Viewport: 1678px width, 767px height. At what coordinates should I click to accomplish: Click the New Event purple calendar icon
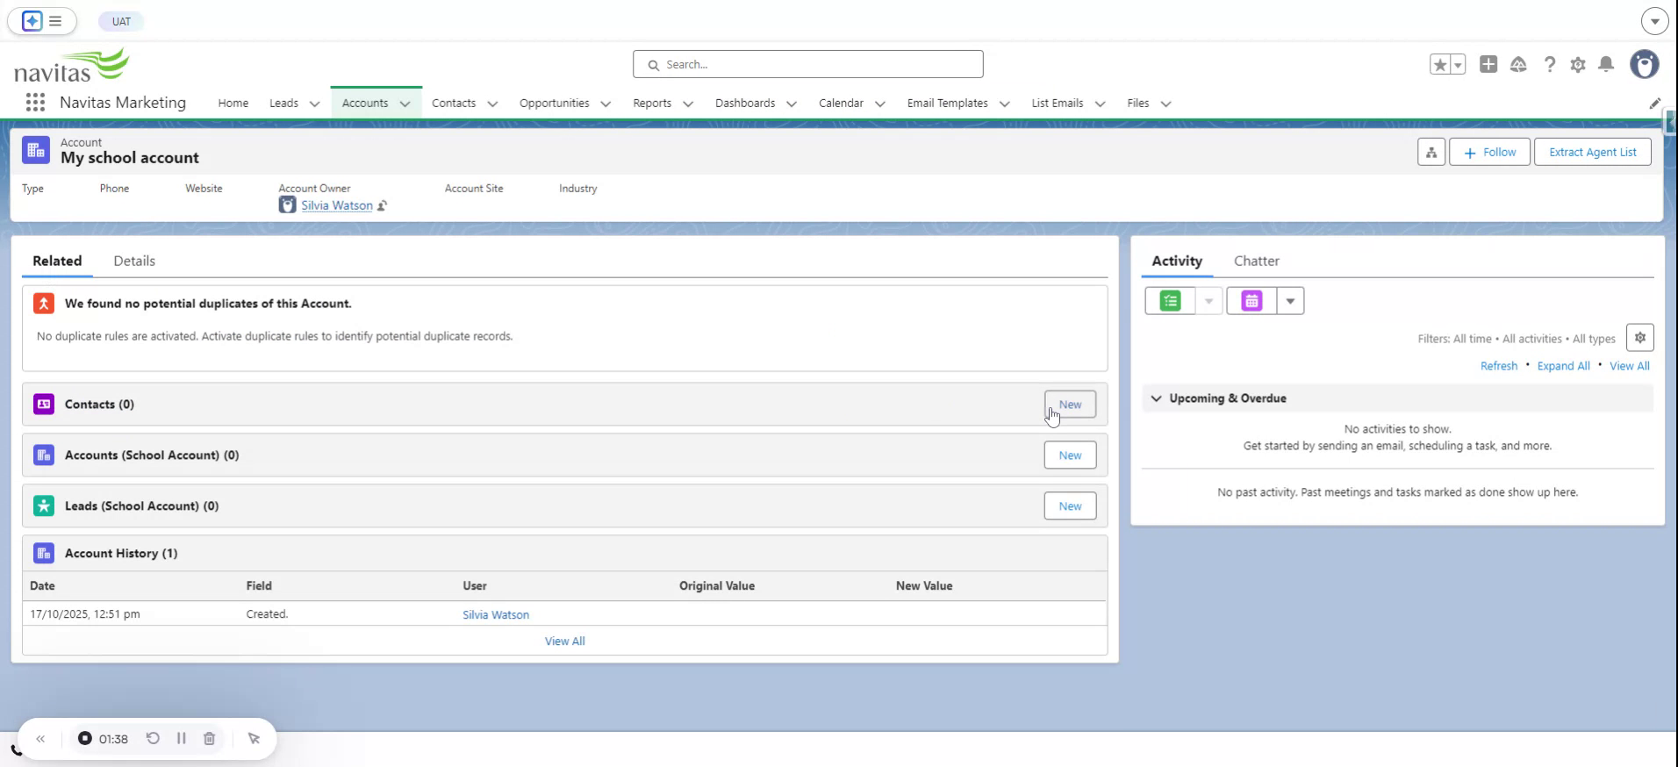pyautogui.click(x=1251, y=301)
